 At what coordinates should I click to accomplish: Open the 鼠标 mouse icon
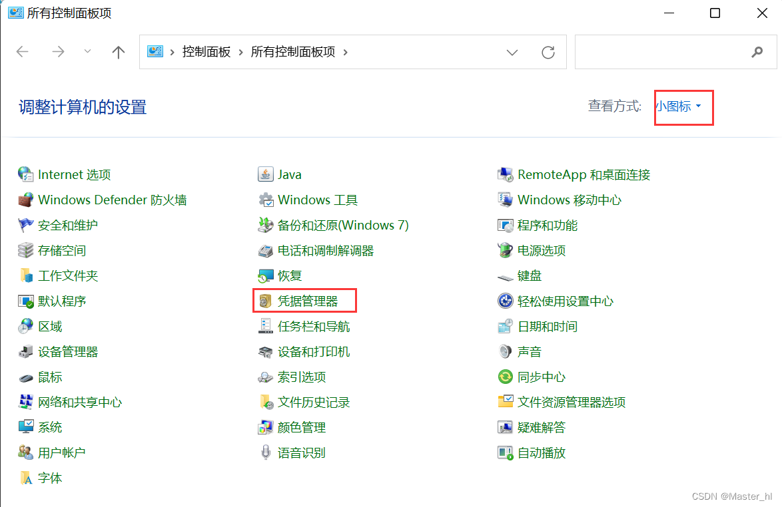pos(25,377)
